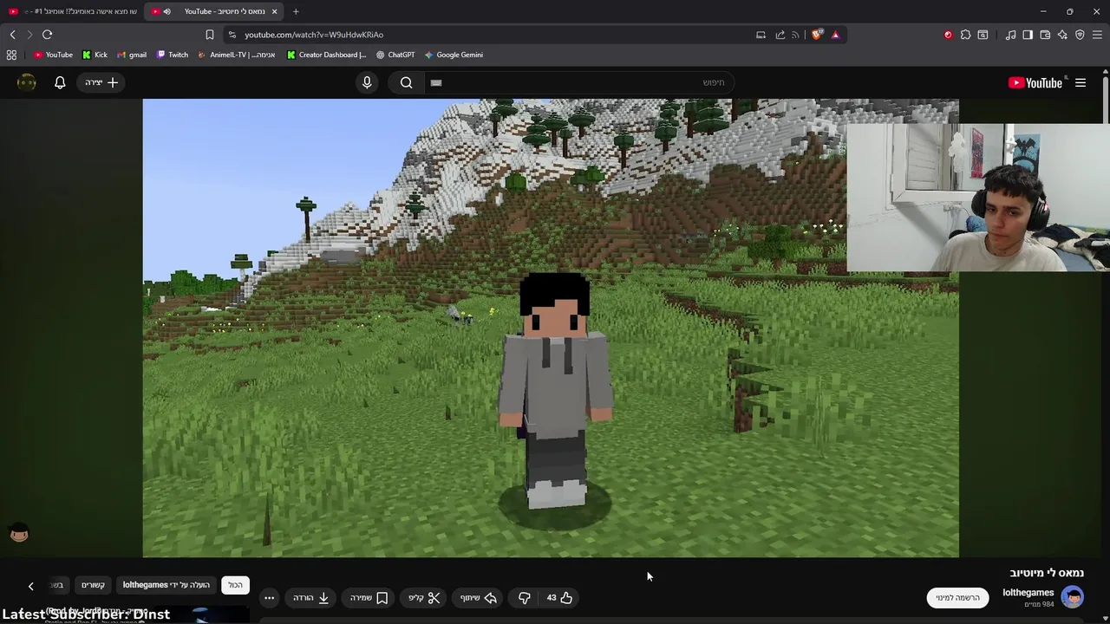Open the ChatGPT bookmark

395,55
